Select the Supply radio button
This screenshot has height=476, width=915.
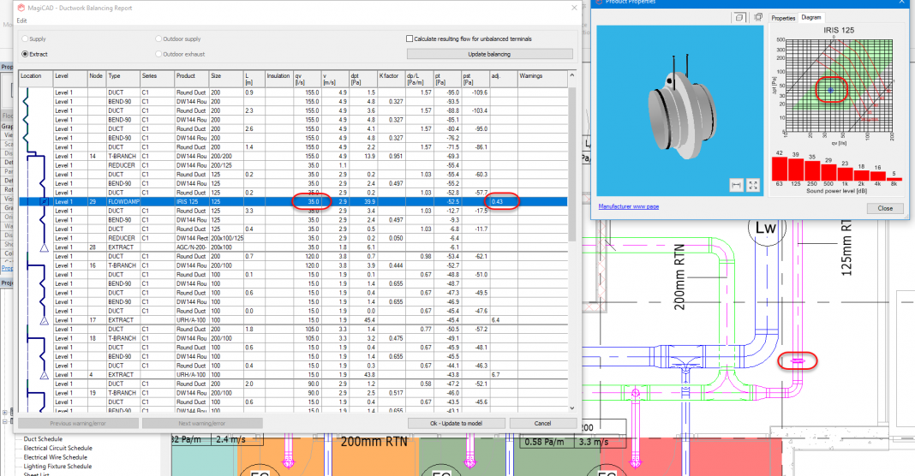(x=24, y=39)
